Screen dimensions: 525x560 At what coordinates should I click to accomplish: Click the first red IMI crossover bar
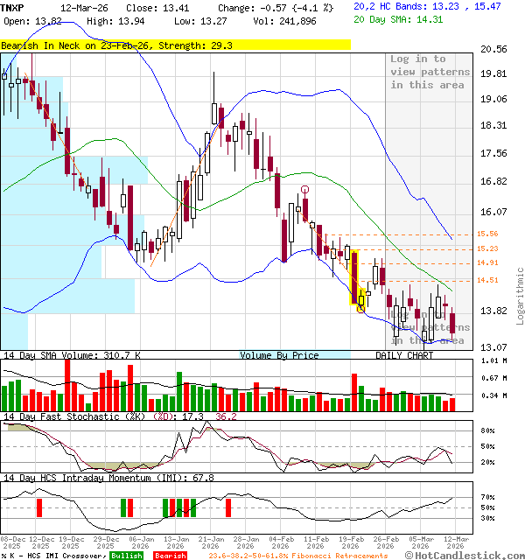tap(38, 507)
